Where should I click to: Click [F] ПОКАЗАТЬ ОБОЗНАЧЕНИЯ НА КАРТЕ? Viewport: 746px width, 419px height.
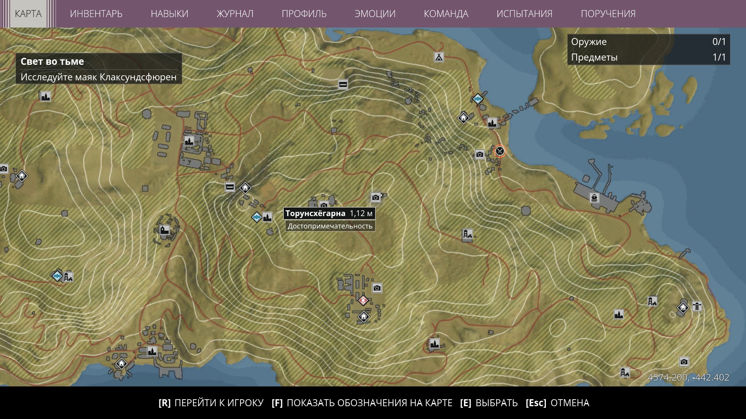coord(362,403)
